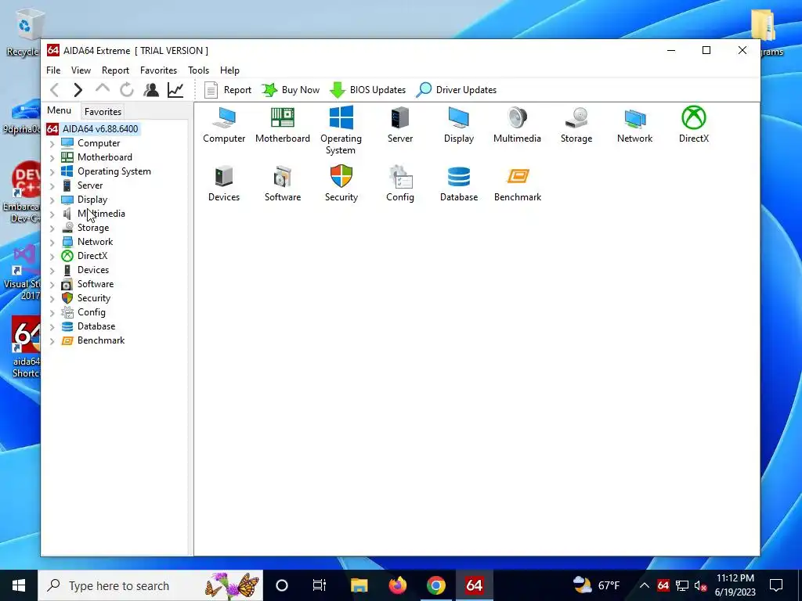Viewport: 802px width, 601px height.
Task: Click the AIDA64 system tray icon
Action: (663, 585)
